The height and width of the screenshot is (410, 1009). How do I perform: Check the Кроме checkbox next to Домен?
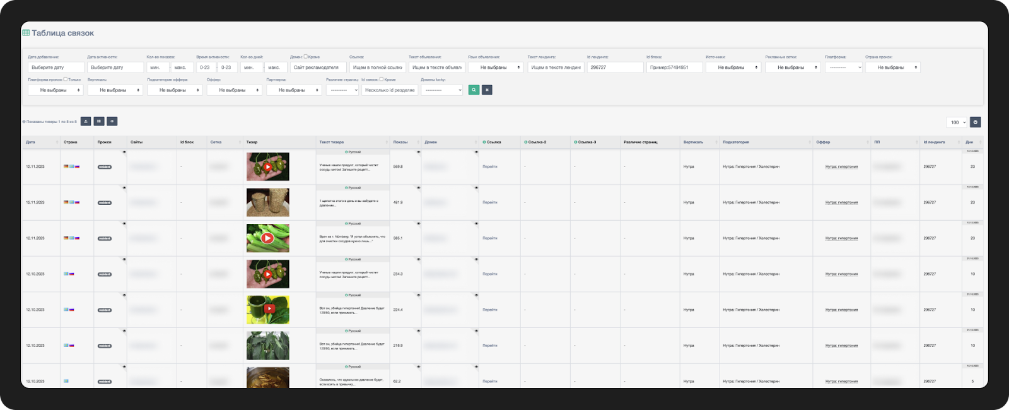click(306, 57)
